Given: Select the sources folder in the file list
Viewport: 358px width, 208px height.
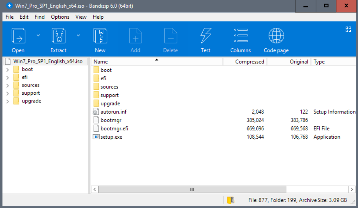Looking at the screenshot, I should pos(109,87).
